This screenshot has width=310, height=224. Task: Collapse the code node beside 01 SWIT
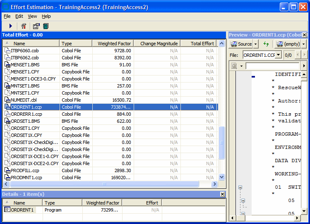[x=240, y=187]
